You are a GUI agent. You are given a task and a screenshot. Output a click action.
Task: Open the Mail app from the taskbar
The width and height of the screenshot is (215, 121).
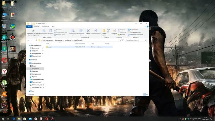click(x=30, y=119)
